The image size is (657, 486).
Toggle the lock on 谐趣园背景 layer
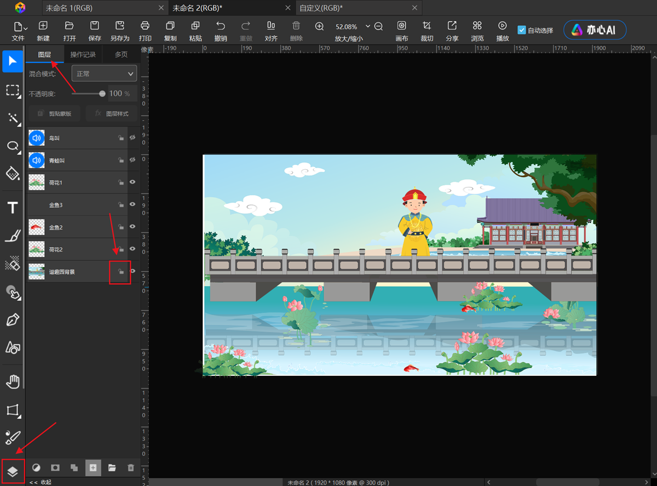pyautogui.click(x=120, y=271)
